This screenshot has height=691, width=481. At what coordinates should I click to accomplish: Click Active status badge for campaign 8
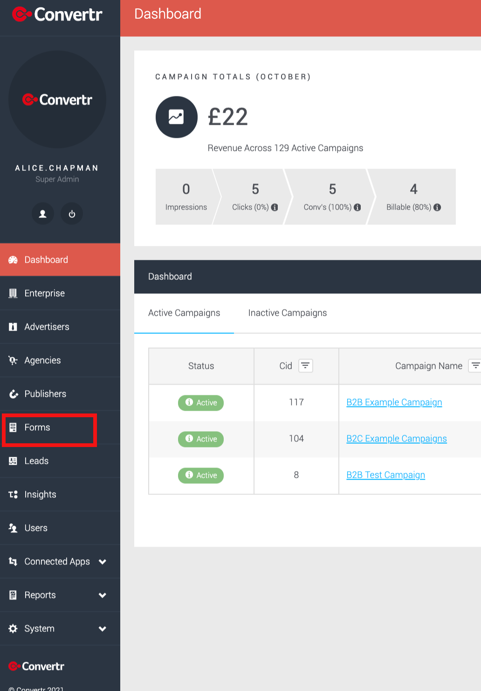click(x=201, y=475)
